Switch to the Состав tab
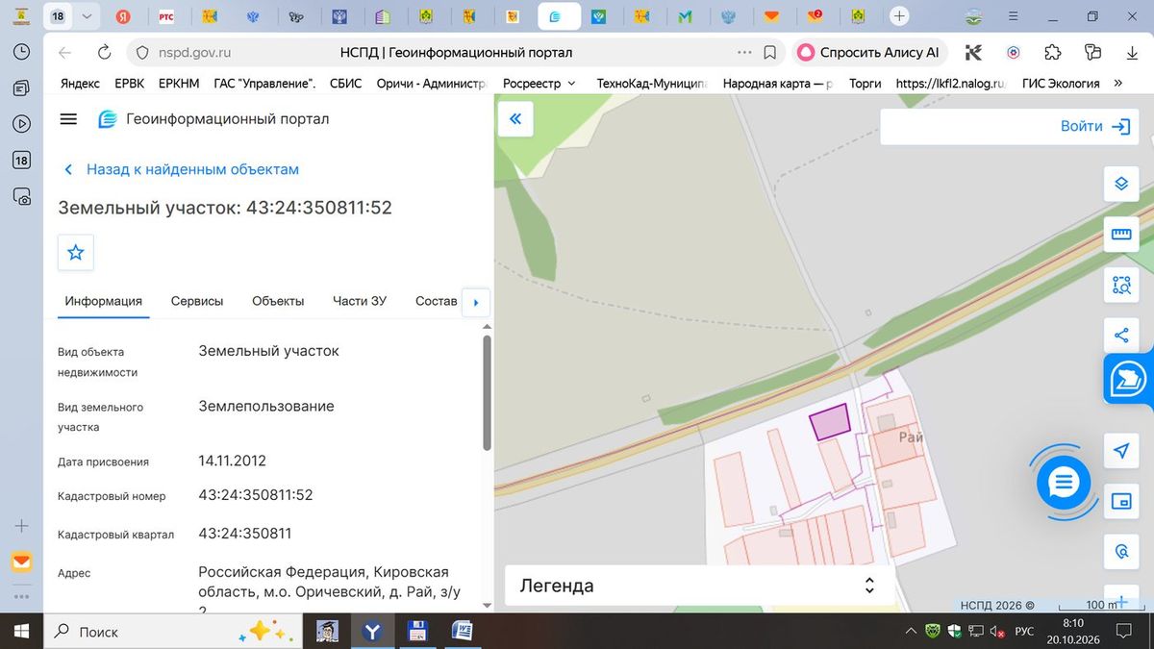 click(437, 301)
